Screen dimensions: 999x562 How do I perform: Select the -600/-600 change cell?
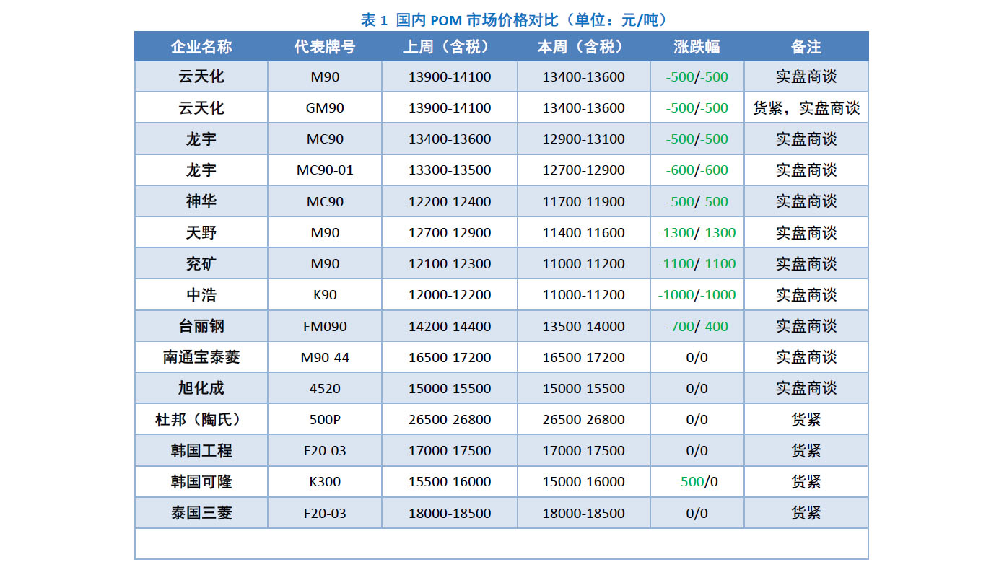[697, 170]
